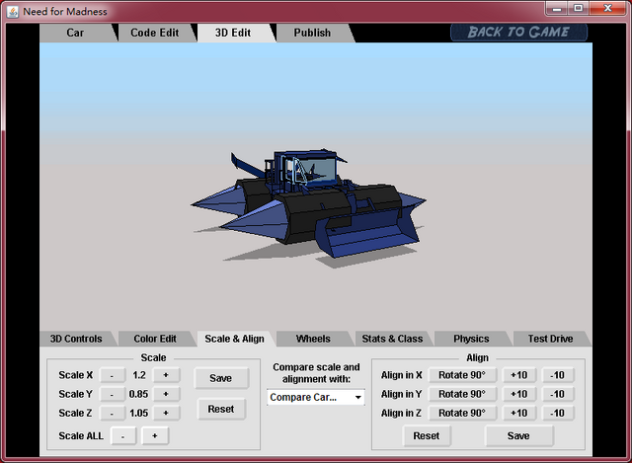Click -10 for Align in X
The height and width of the screenshot is (463, 632).
pyautogui.click(x=558, y=375)
